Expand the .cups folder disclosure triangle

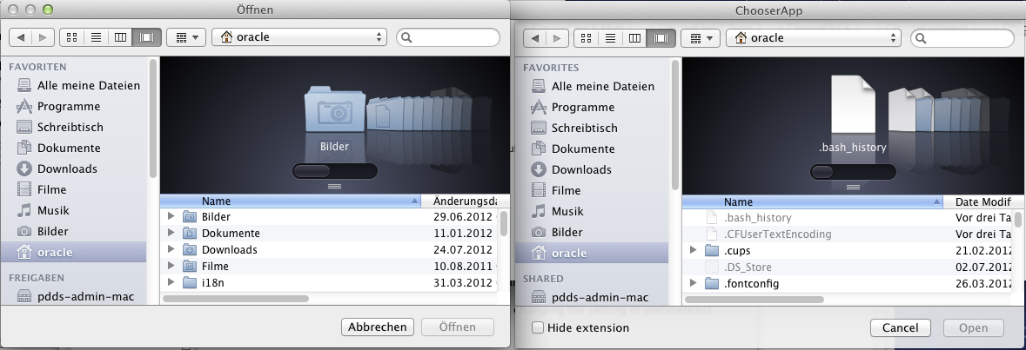[693, 251]
